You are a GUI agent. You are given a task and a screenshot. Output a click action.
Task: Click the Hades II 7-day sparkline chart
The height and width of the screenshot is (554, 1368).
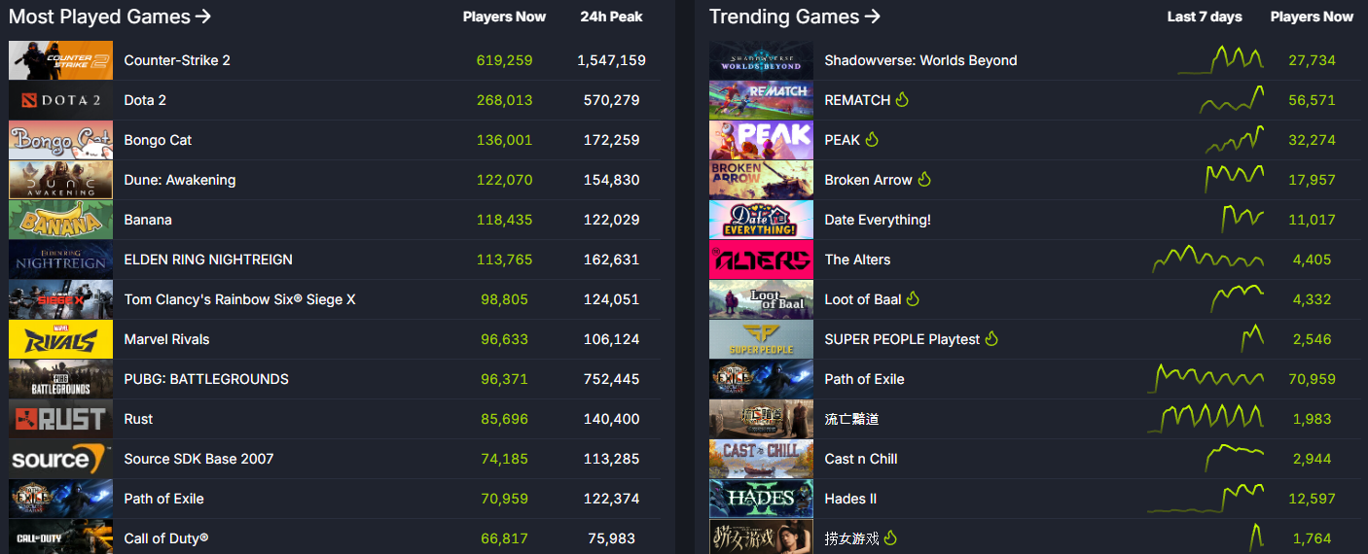[x=1206, y=498]
